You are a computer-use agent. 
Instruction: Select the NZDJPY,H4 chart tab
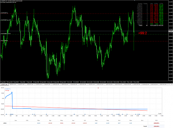pyautogui.click(x=30, y=84)
